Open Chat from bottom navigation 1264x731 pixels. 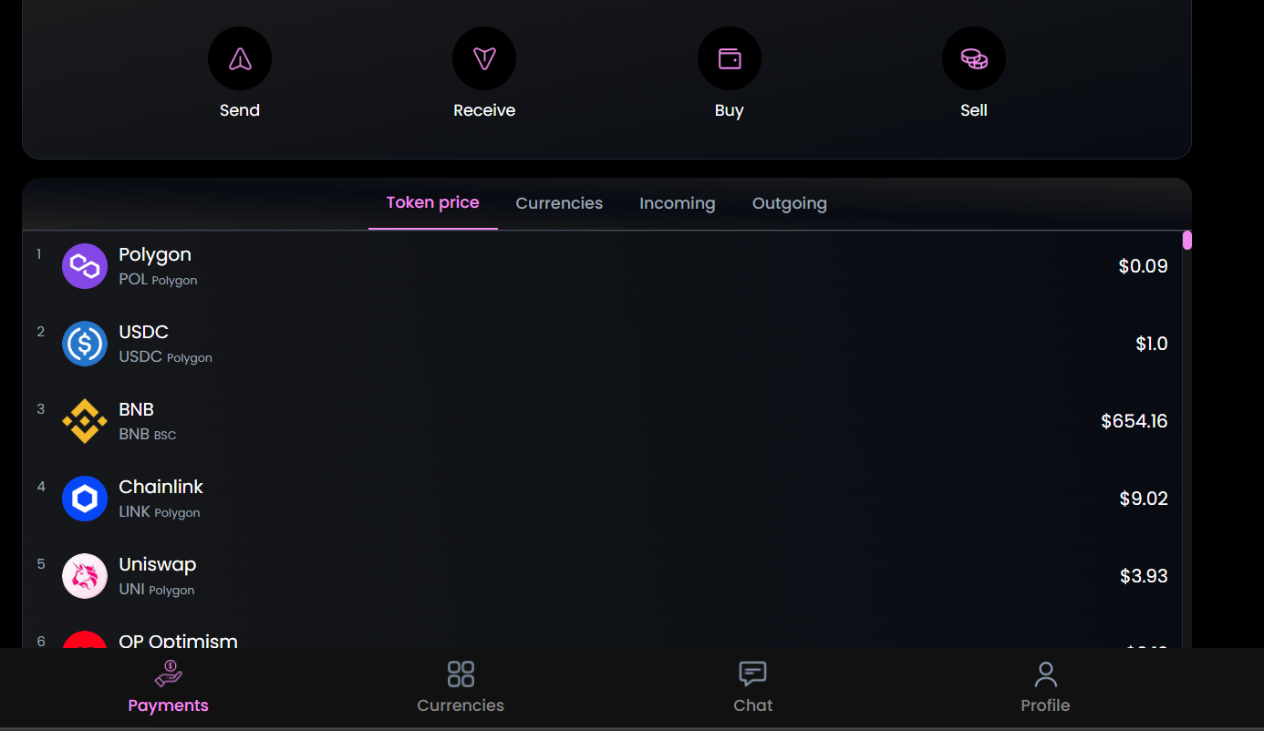752,687
